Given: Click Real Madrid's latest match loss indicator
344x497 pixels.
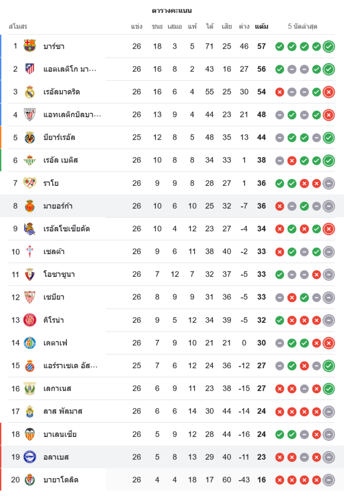Looking at the screenshot, I should click(329, 92).
